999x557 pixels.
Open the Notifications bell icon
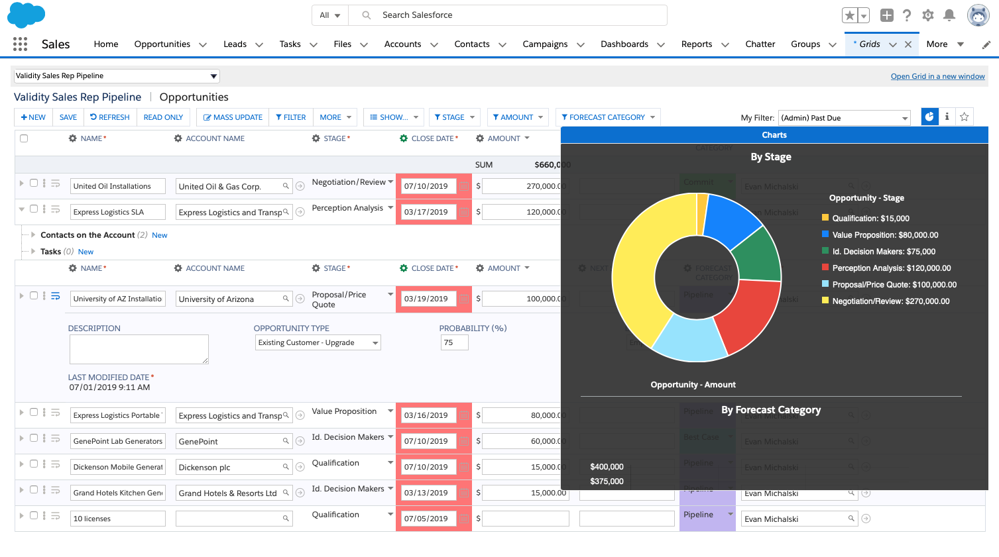(949, 15)
